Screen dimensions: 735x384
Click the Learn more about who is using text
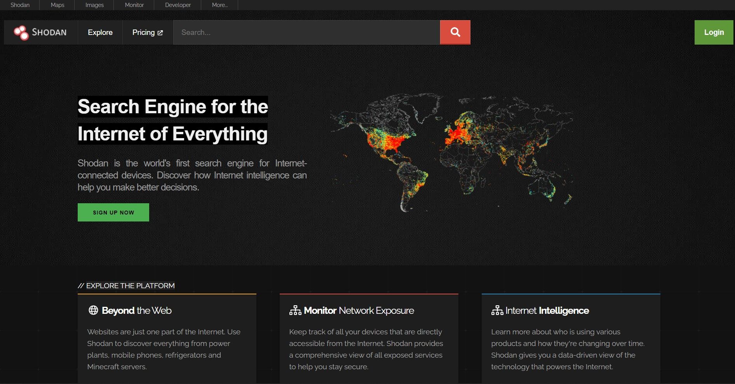coord(568,349)
